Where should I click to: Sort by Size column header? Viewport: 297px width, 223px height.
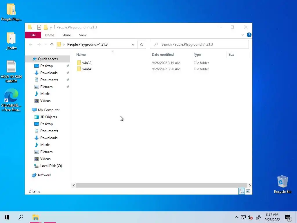pyautogui.click(x=231, y=54)
